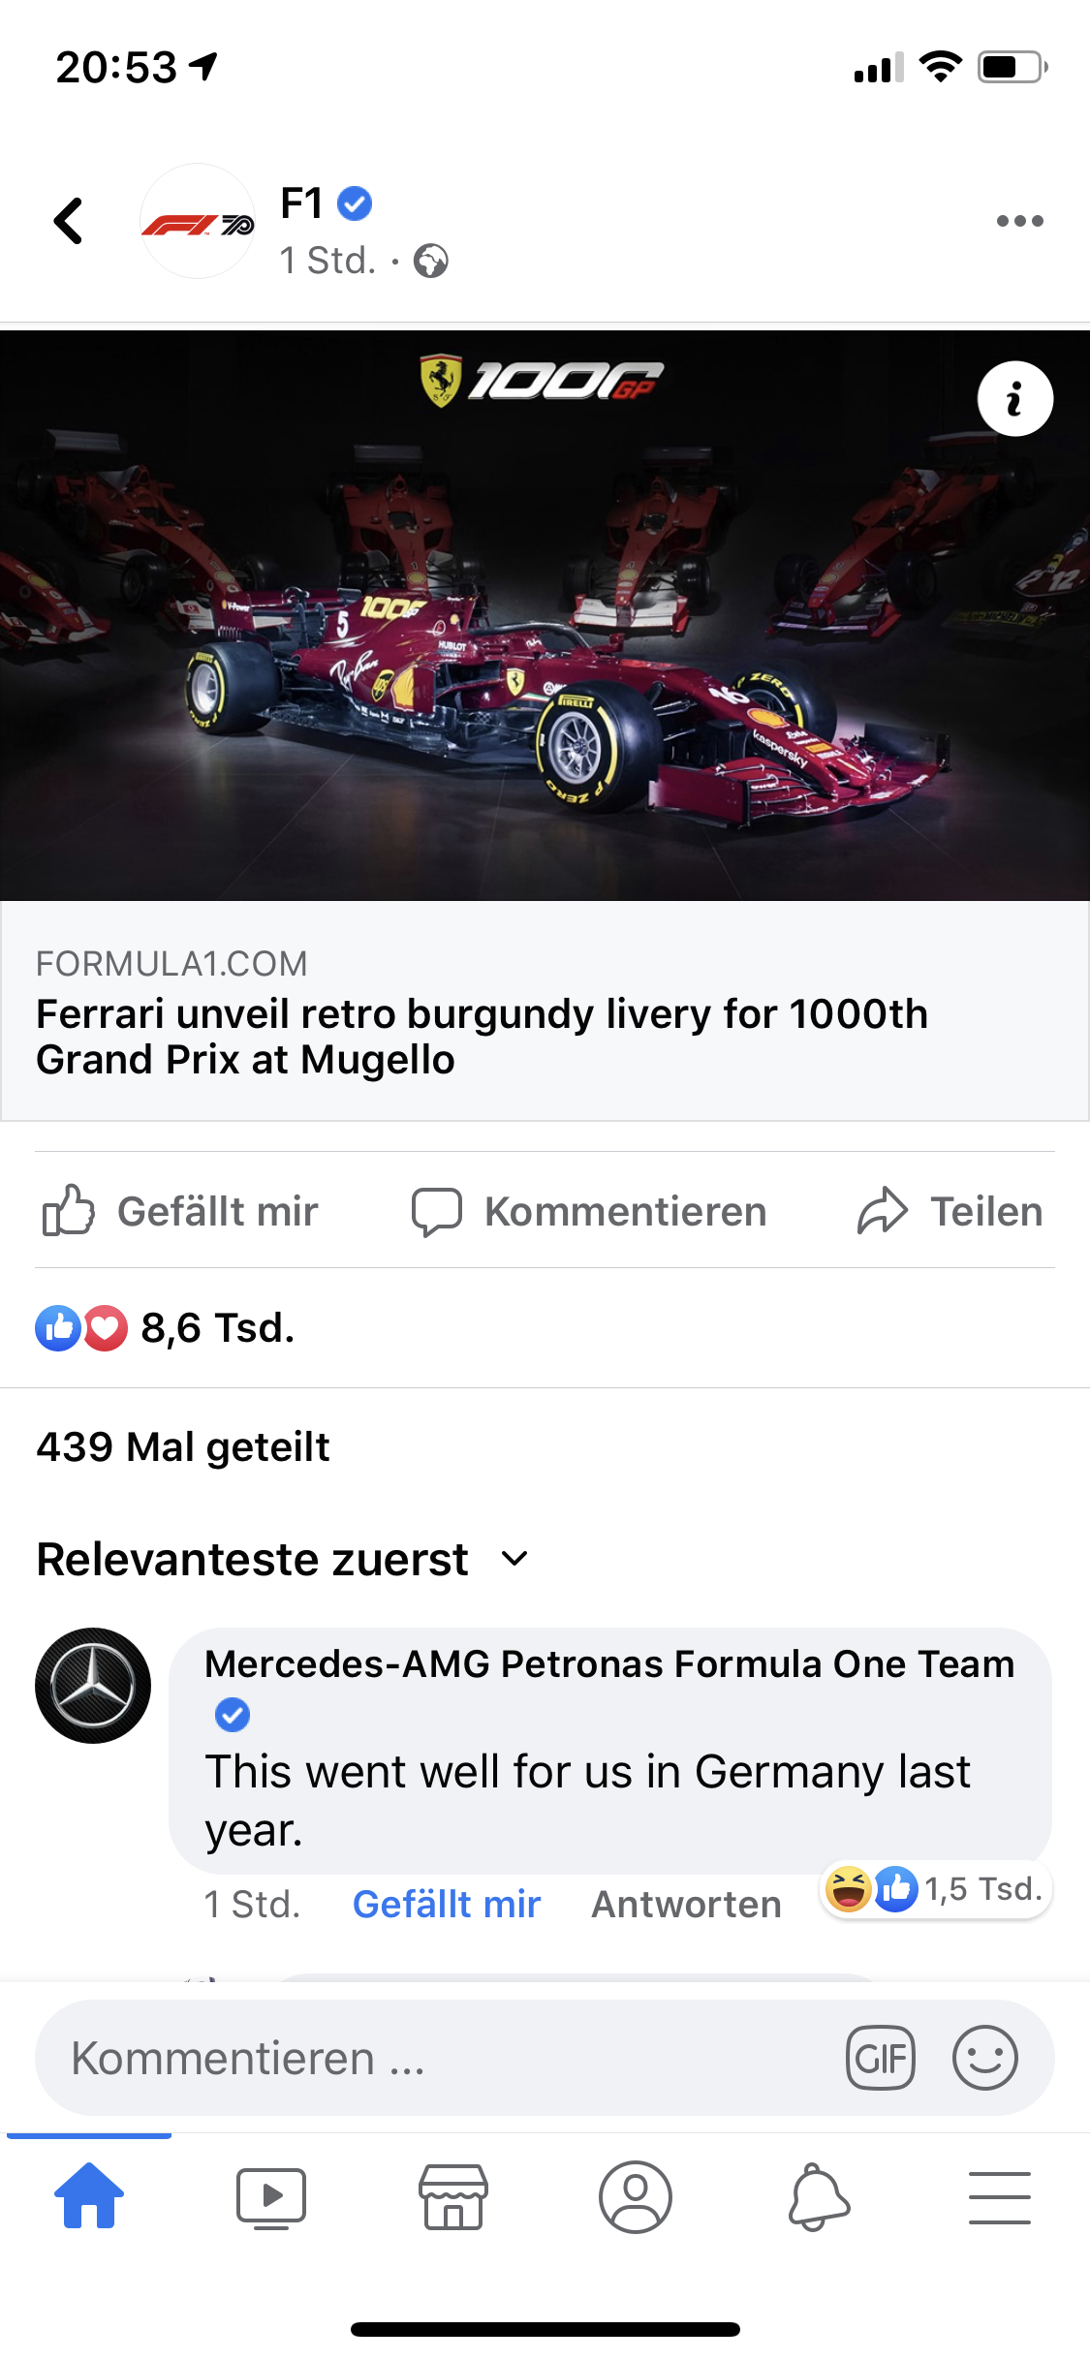1090x2360 pixels.
Task: Tap the info icon on Ferrari image
Action: pyautogui.click(x=1014, y=398)
